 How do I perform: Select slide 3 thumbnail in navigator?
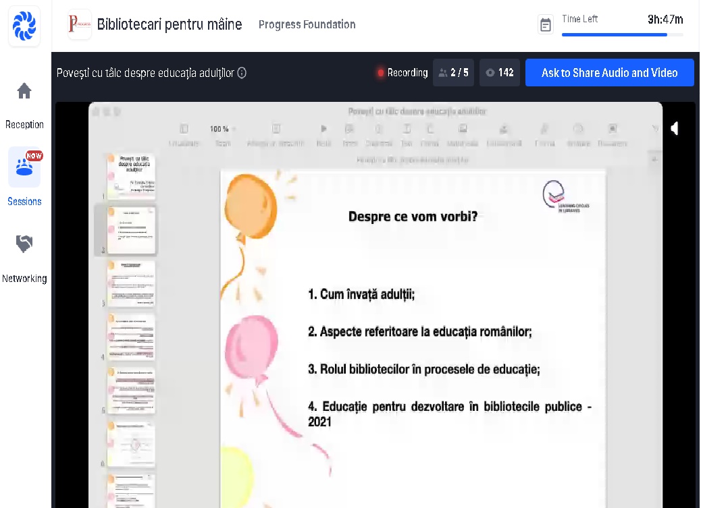(x=130, y=284)
